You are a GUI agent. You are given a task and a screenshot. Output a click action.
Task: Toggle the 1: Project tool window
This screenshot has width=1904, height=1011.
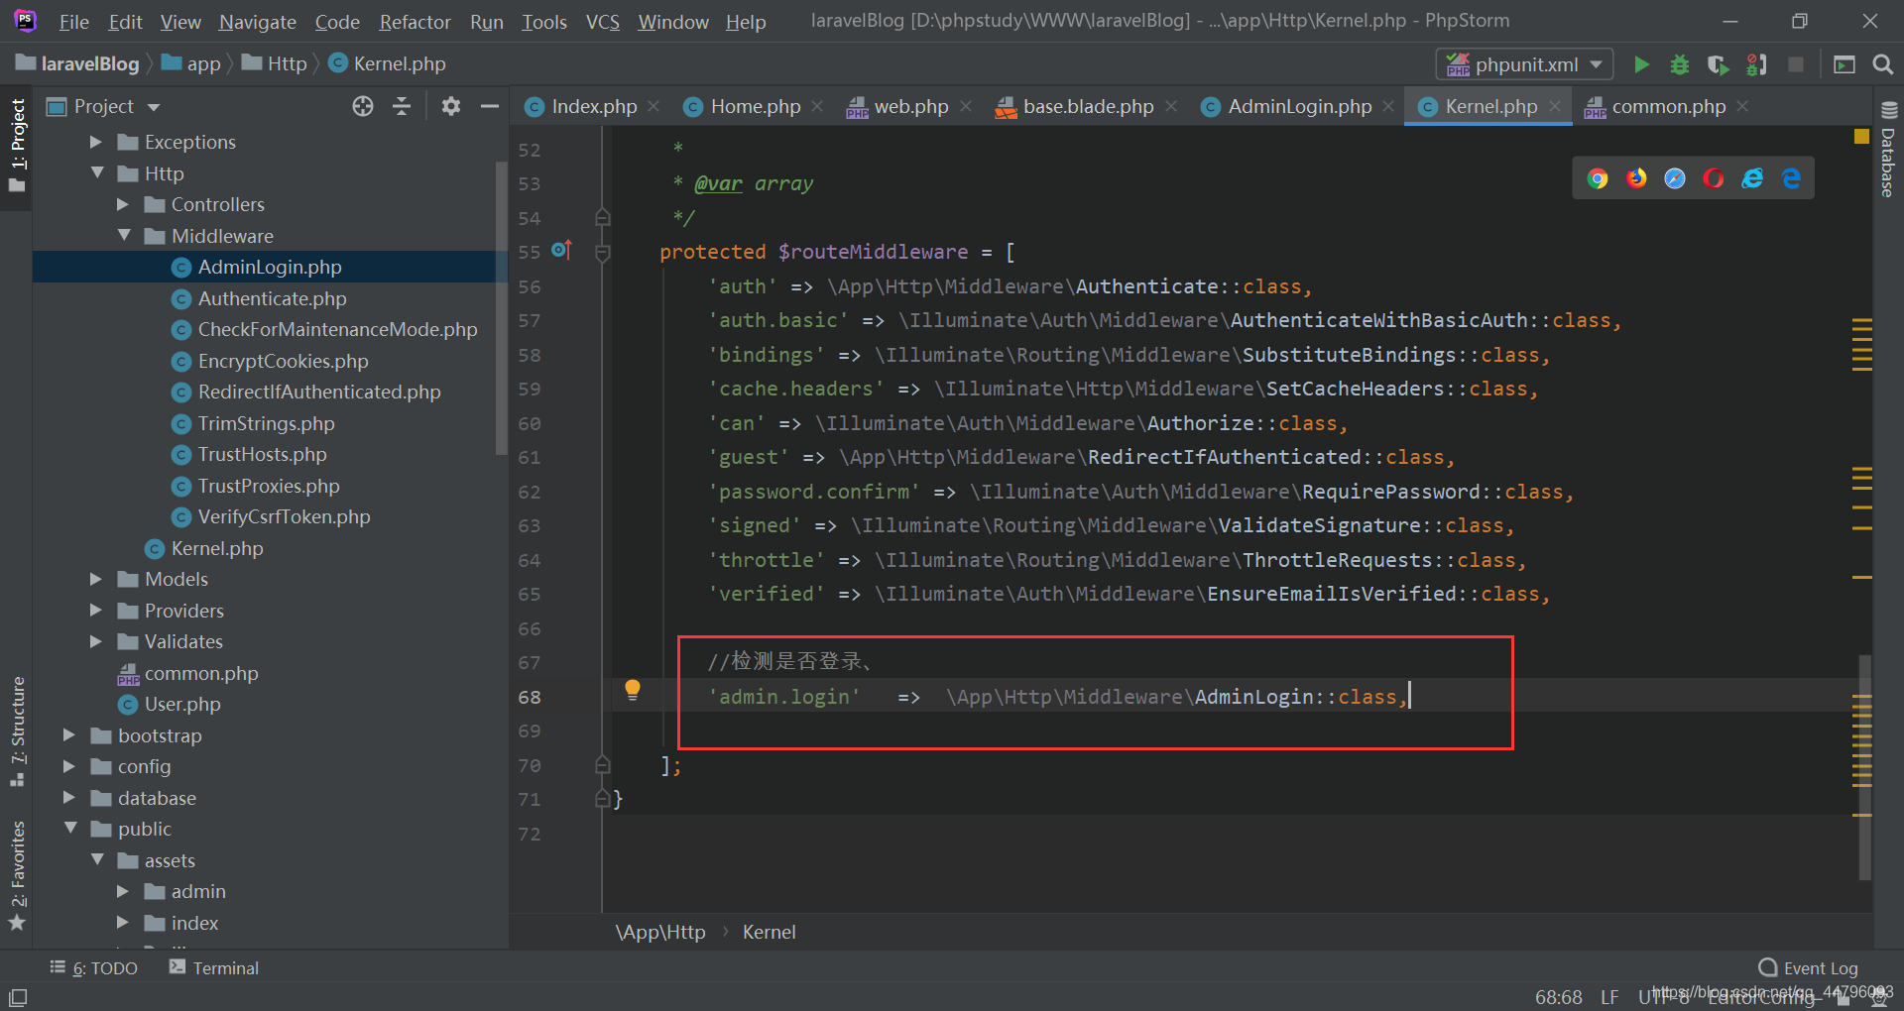(17, 147)
